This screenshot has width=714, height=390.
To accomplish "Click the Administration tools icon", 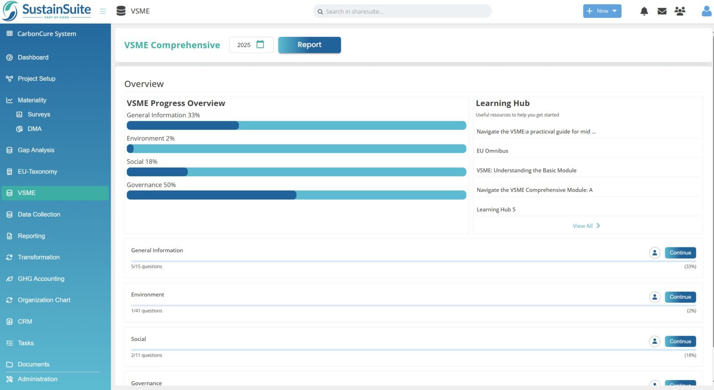I will (9, 379).
